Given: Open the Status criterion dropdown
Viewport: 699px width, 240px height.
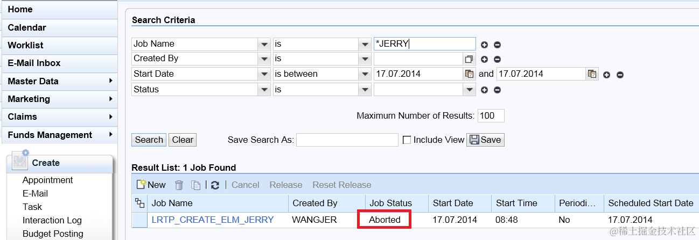Looking at the screenshot, I should tap(264, 90).
